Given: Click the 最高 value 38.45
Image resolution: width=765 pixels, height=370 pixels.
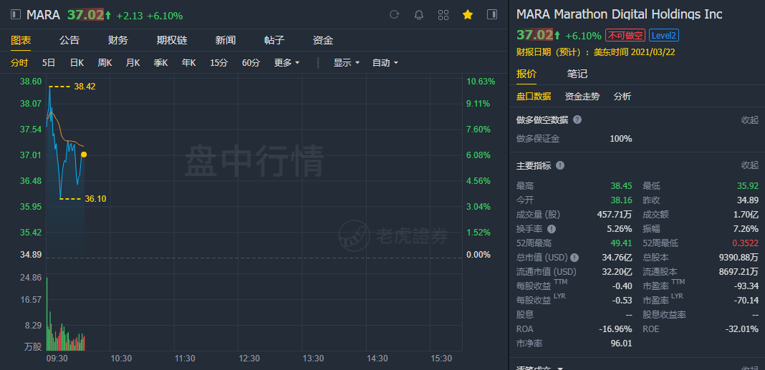Looking at the screenshot, I should (622, 186).
